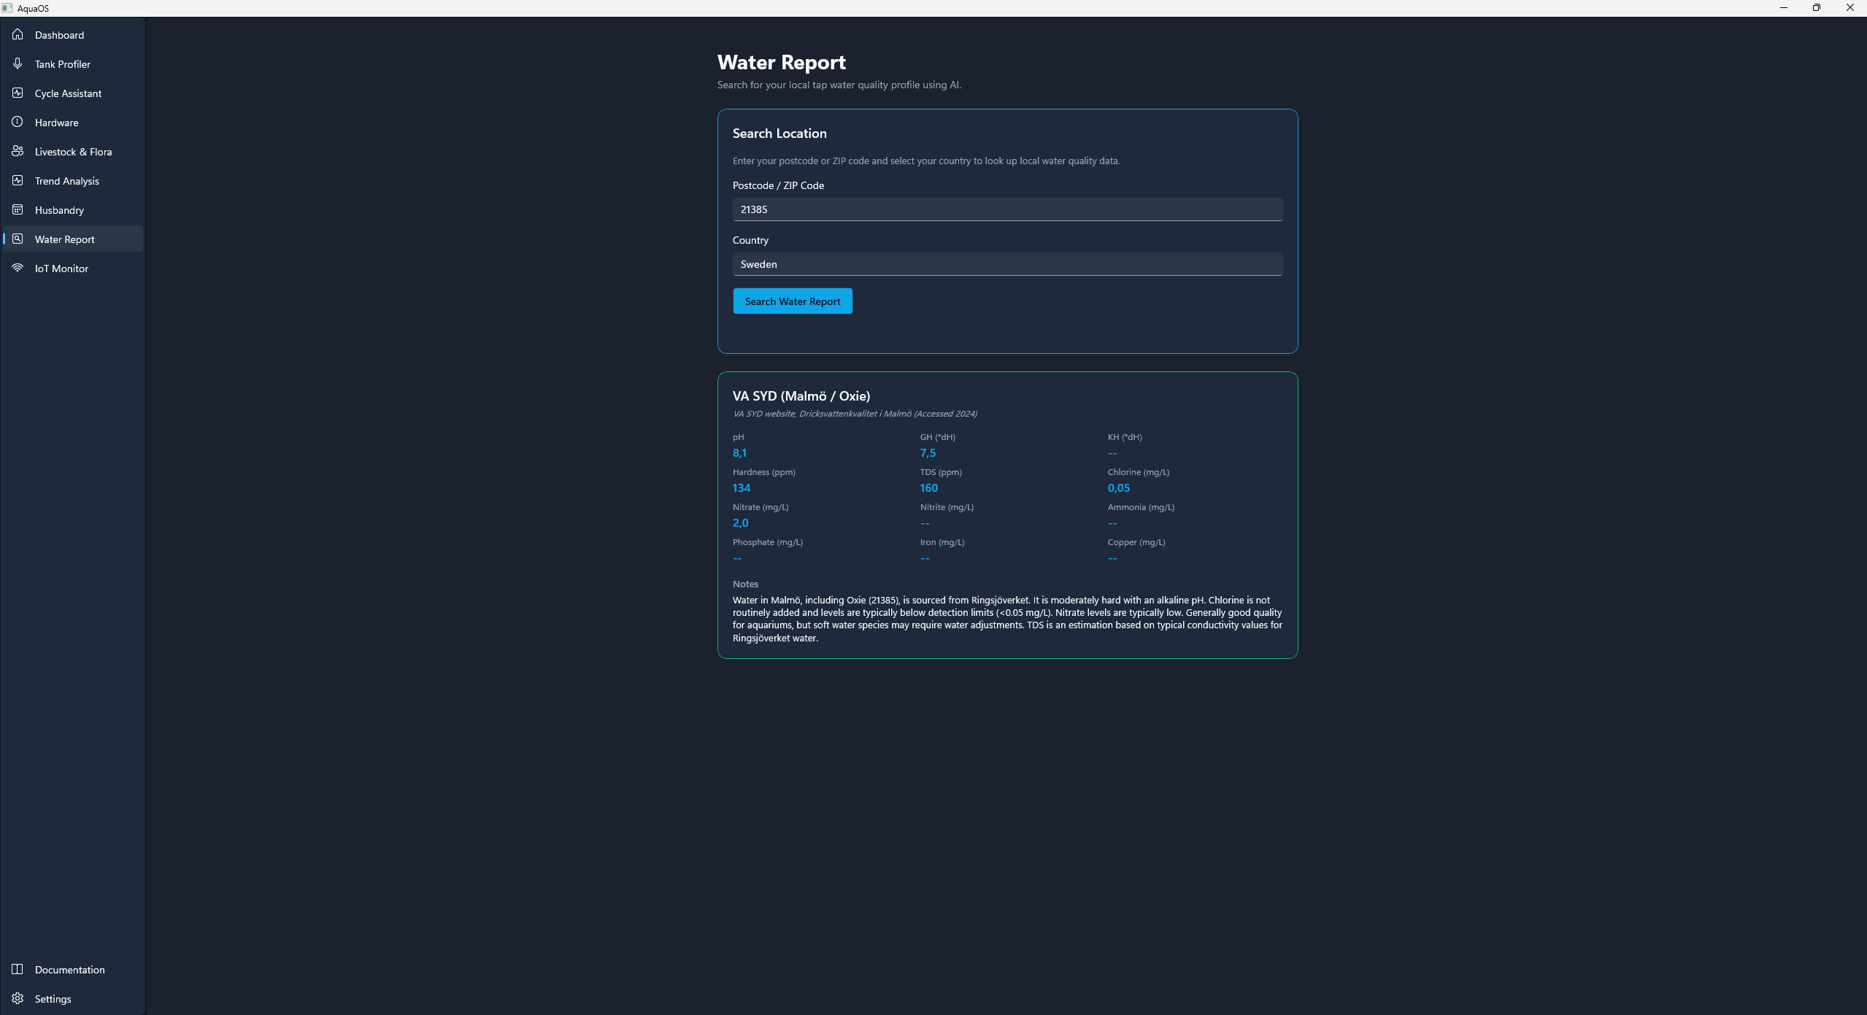This screenshot has height=1015, width=1867.
Task: Click the water report Notes paragraph
Action: coord(1006,619)
